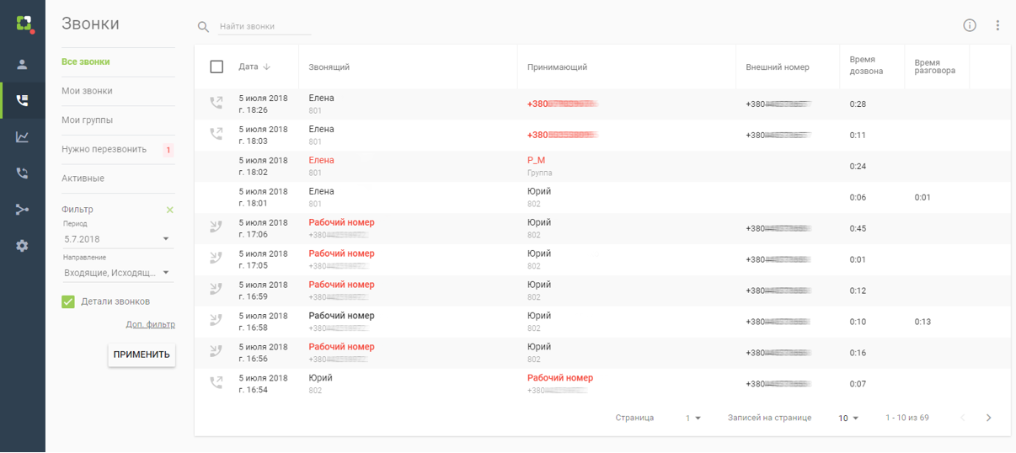Click the 'ПРИМЕНИТЬ' button
The height and width of the screenshot is (453, 1016).
(x=142, y=354)
